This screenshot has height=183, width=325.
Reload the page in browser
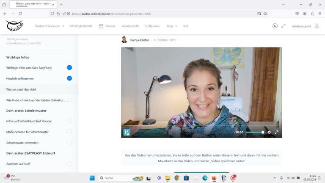pos(20,14)
